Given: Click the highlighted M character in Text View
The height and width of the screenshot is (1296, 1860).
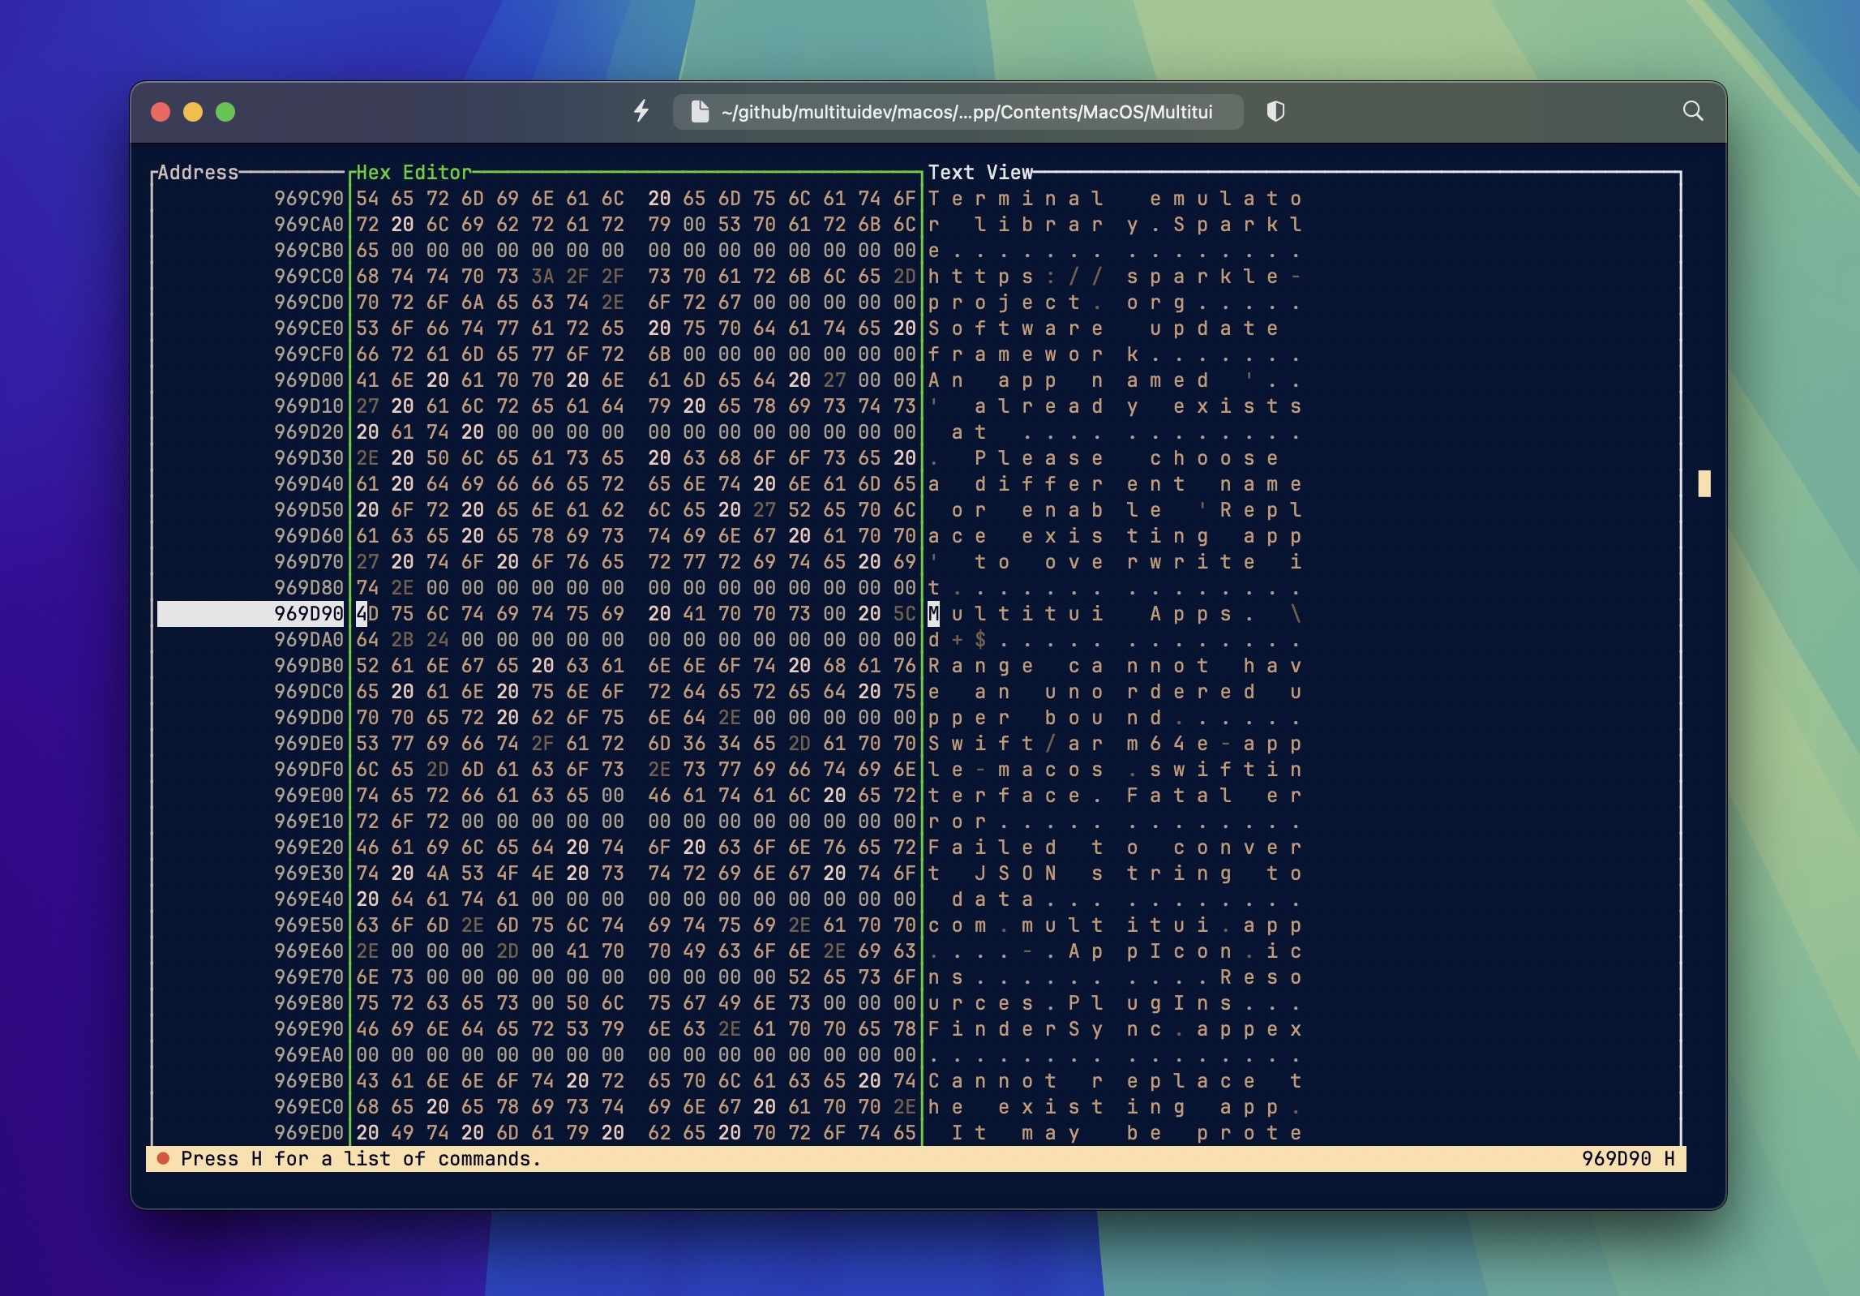Looking at the screenshot, I should pyautogui.click(x=934, y=614).
